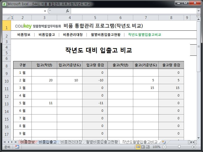Open the Name Box dropdown arrow
203x152 pixels.
(x=45, y=11)
